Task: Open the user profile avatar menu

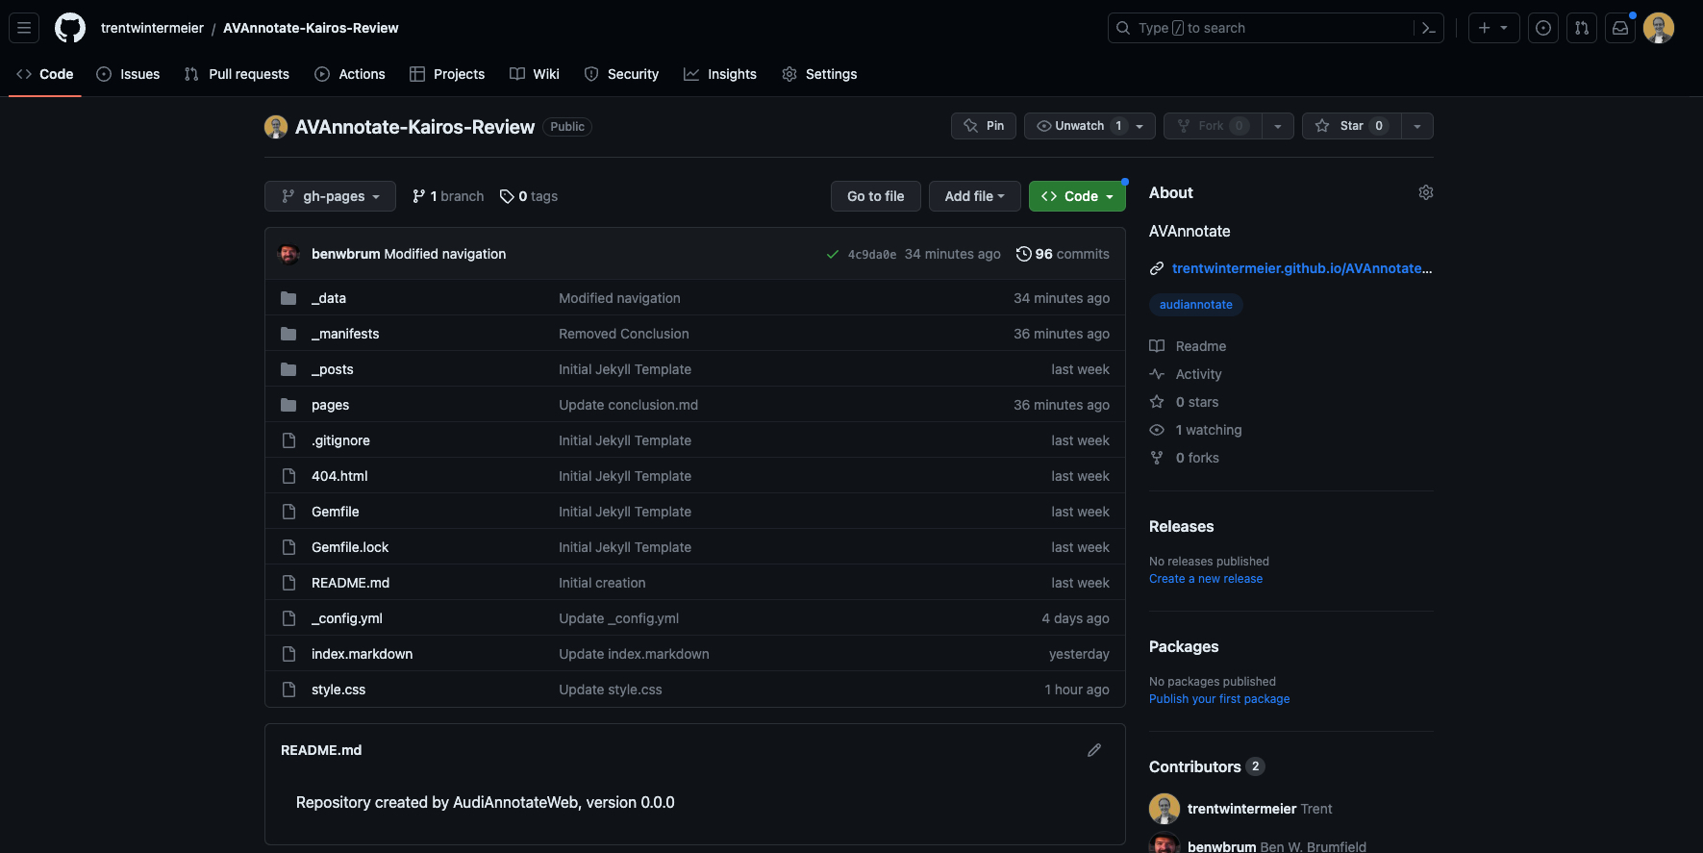Action: (x=1659, y=28)
